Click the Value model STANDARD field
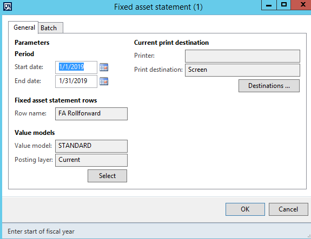This screenshot has width=311, height=239. [91, 146]
